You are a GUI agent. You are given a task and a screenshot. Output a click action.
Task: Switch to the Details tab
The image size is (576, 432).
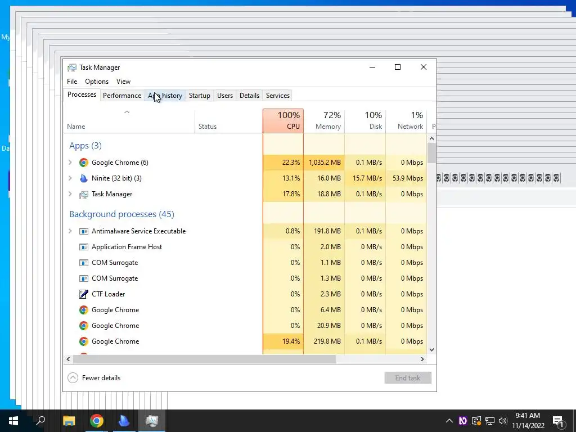tap(249, 96)
